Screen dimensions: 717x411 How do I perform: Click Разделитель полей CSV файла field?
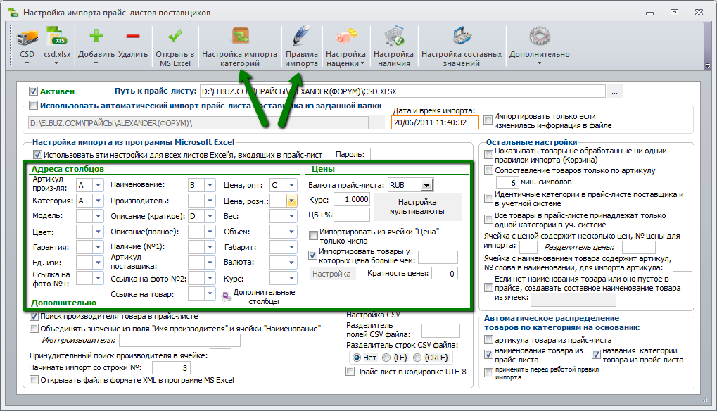tap(440, 331)
